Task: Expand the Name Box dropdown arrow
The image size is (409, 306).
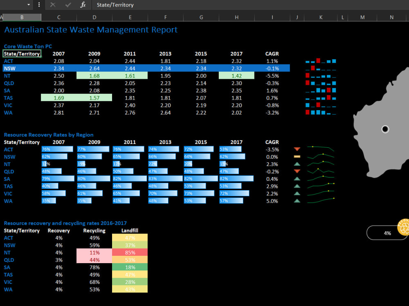Action: point(29,4)
